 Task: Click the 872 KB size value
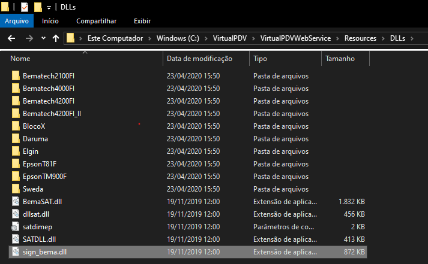pos(354,252)
